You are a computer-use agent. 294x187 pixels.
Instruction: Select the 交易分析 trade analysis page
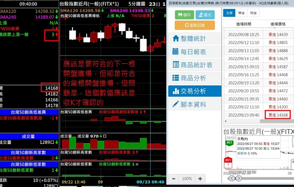pos(195,91)
